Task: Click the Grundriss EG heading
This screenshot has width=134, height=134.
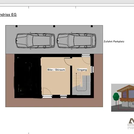Action: click(x=8, y=15)
